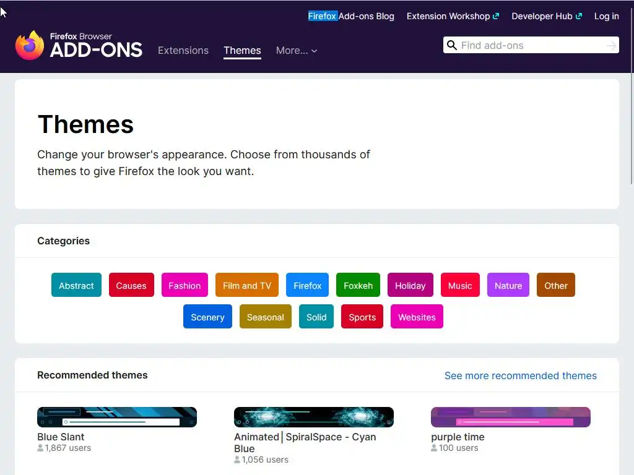Browse the Sports category
This screenshot has height=475, width=634.
pyautogui.click(x=362, y=317)
